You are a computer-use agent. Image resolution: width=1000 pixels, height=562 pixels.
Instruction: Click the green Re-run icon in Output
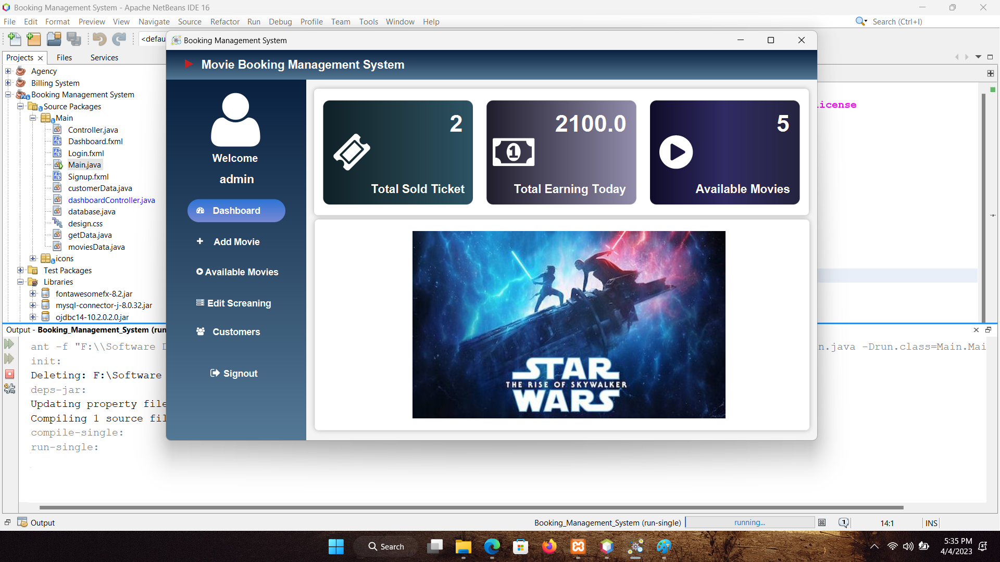pos(9,344)
